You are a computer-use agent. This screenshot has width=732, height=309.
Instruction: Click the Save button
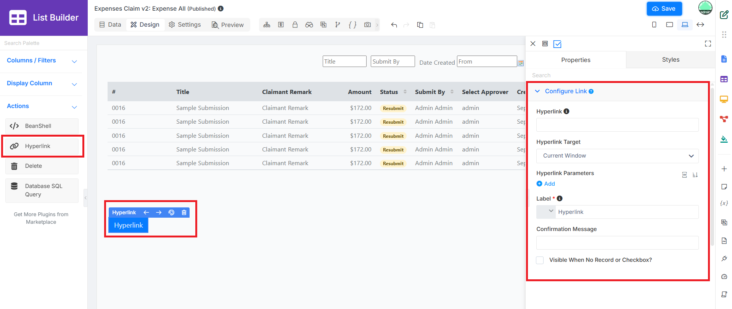(x=664, y=9)
